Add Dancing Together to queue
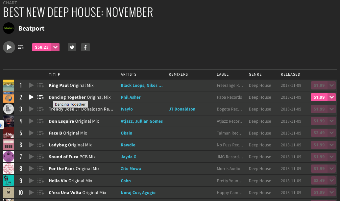Image resolution: width=340 pixels, height=201 pixels. pos(40,97)
